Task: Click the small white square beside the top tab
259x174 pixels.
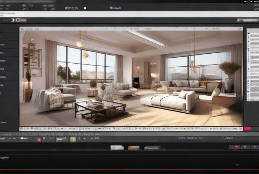Action: [x=85, y=8]
